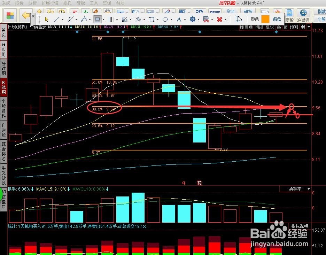326x255 pixels.
Task: Open the 委托 menu
Action: point(67,3)
